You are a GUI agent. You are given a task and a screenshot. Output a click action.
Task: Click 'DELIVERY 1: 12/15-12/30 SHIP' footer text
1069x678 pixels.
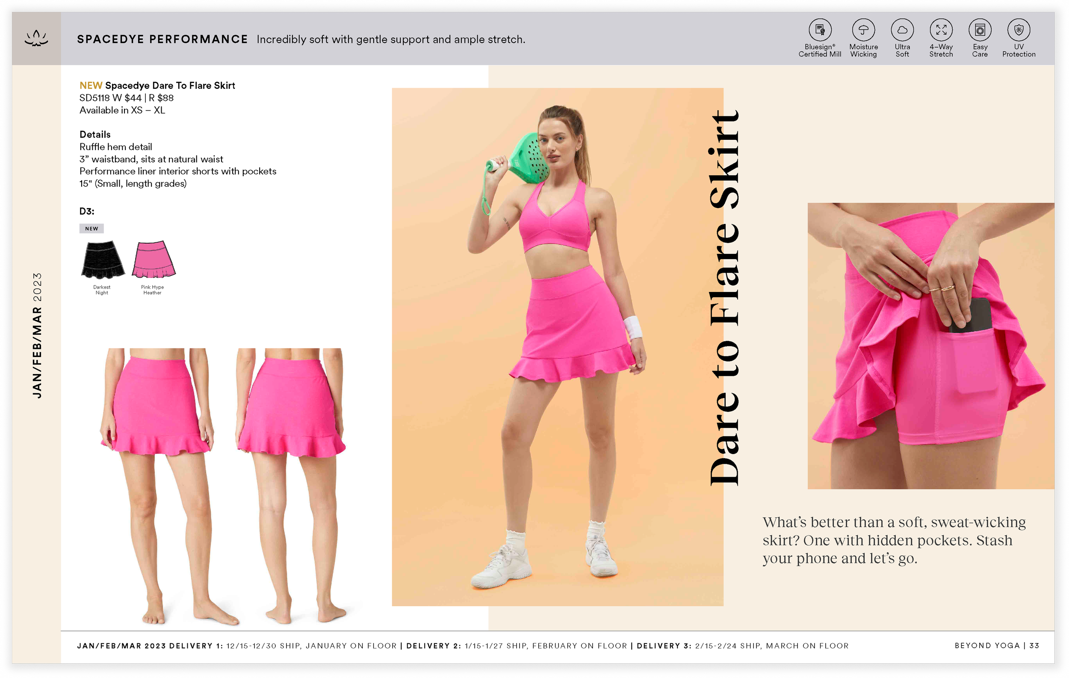tap(283, 646)
